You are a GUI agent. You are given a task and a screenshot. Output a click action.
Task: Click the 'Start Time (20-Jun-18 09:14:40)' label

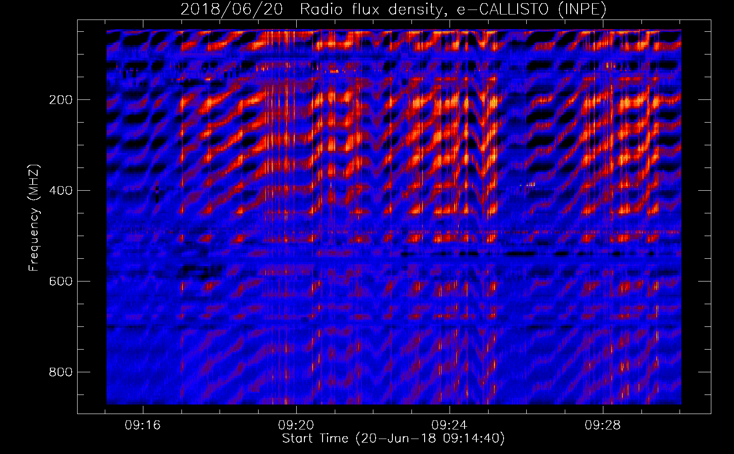tap(393, 439)
